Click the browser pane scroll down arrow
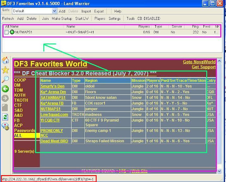Screen dimensions: 226x182 [219, 171]
